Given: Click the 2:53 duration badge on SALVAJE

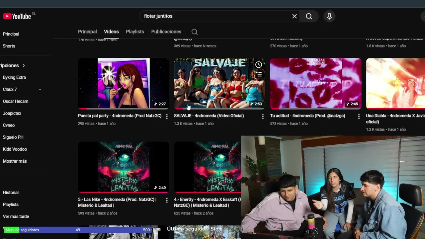Looking at the screenshot, I should 256,104.
